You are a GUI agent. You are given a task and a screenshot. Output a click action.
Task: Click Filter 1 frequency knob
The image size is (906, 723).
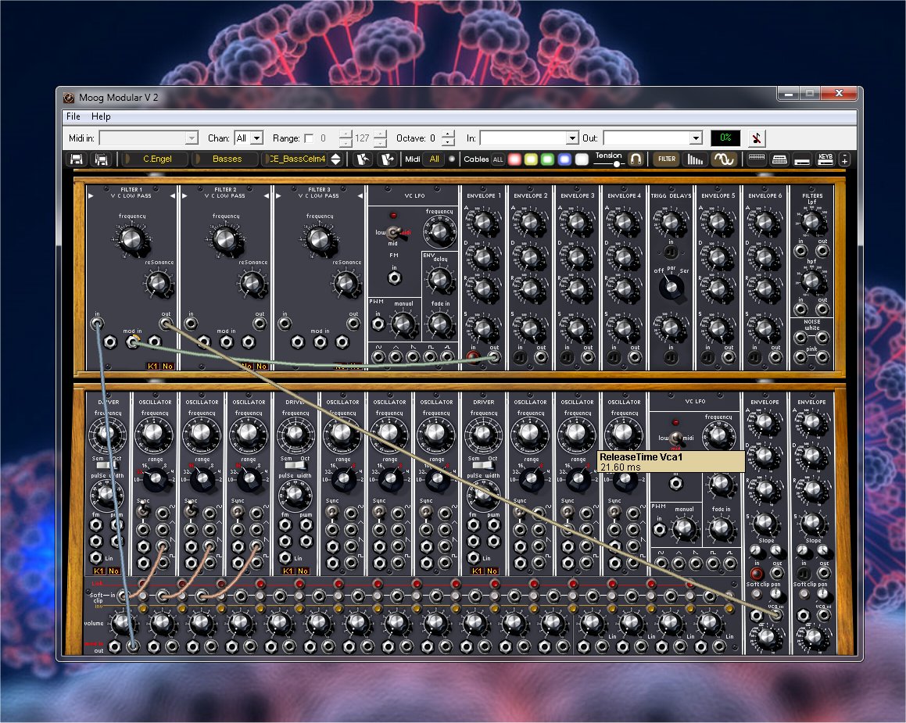(x=132, y=238)
